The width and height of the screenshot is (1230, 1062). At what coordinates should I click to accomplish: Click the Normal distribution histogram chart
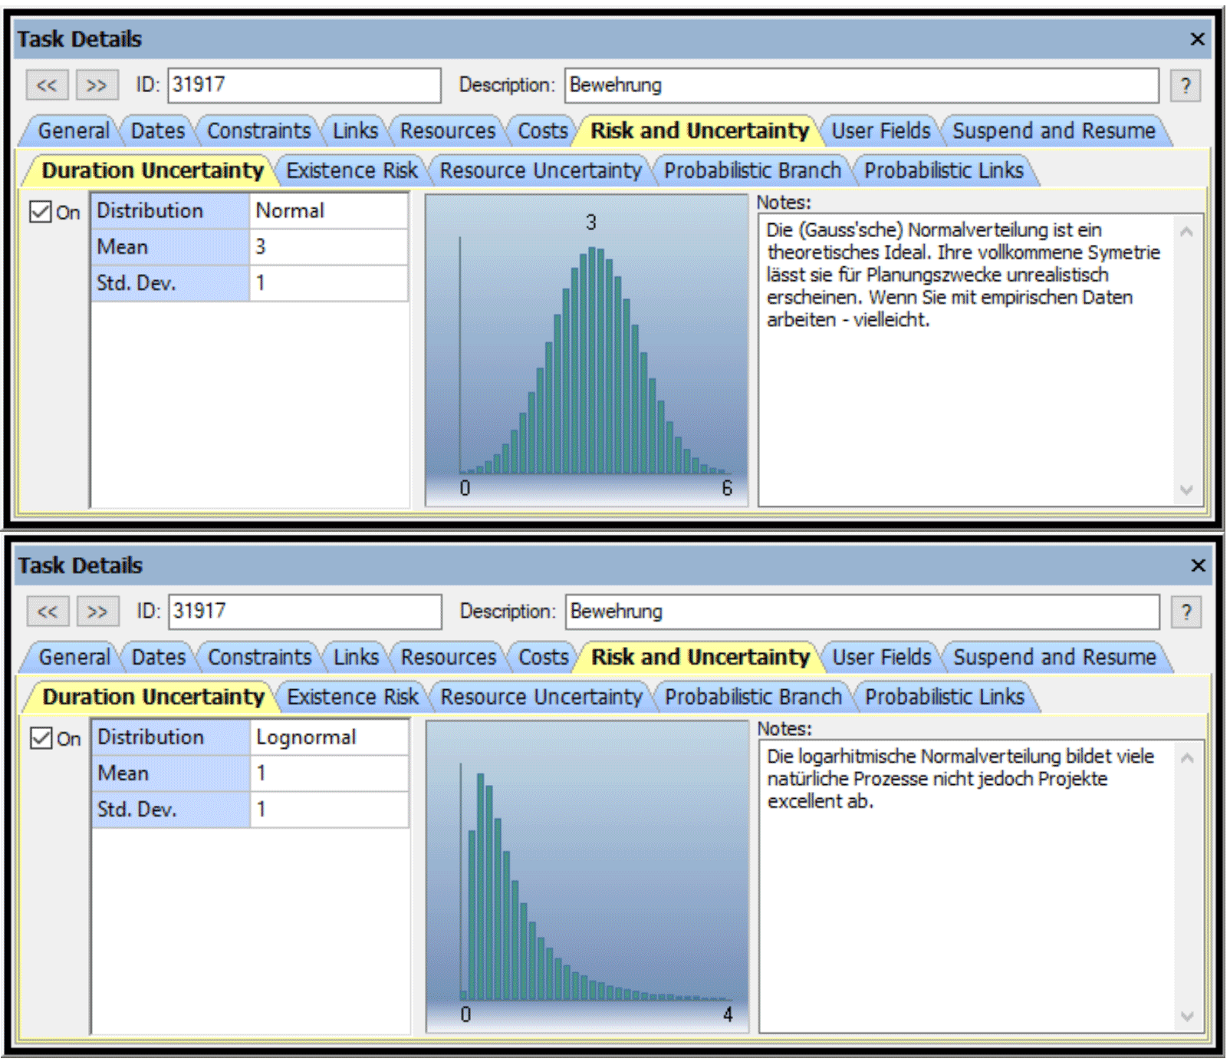click(x=587, y=350)
